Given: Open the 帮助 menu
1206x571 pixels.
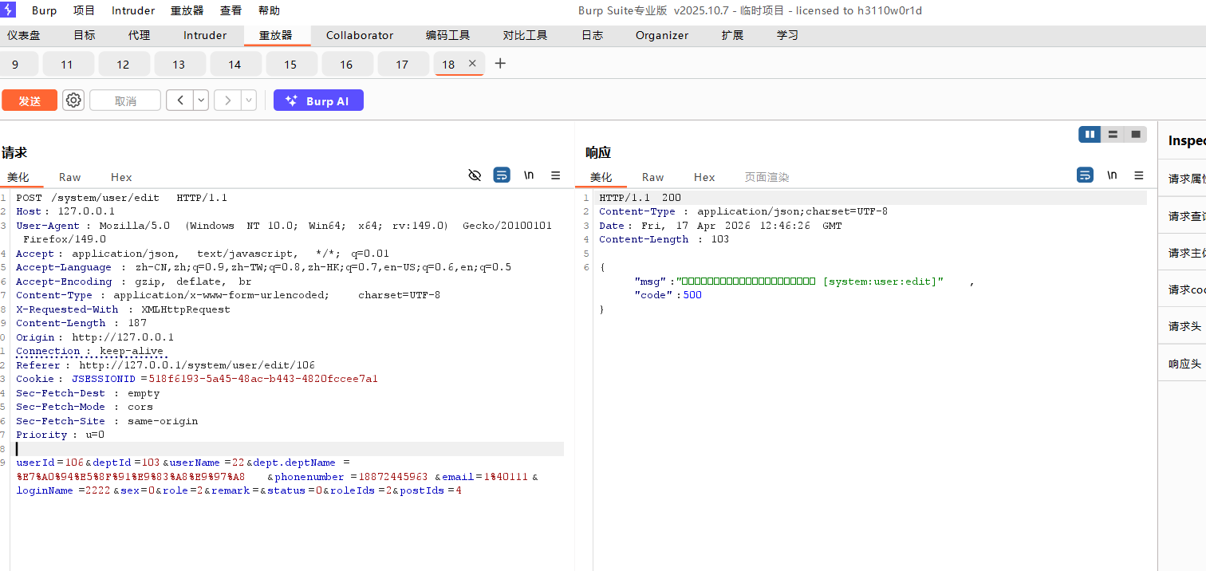Looking at the screenshot, I should (x=269, y=11).
